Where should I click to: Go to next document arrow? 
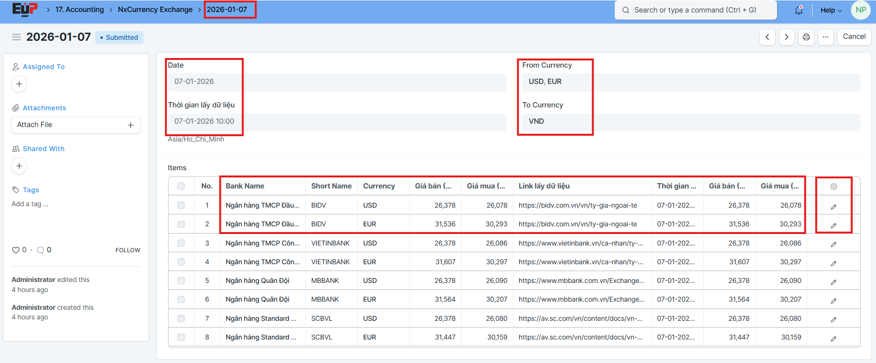[x=786, y=37]
